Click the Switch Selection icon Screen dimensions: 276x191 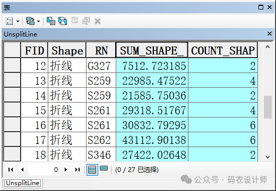click(x=63, y=21)
